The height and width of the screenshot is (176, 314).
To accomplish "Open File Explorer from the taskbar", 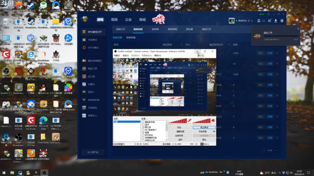I will pos(12,172).
